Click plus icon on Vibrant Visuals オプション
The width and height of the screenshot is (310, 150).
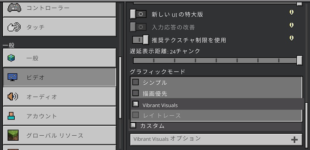[294, 140]
